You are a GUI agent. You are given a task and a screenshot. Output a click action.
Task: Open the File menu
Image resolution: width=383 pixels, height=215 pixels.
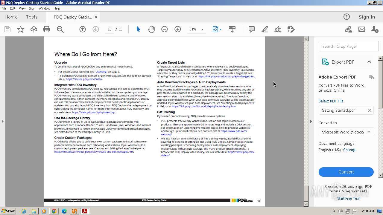pyautogui.click(x=4, y=8)
